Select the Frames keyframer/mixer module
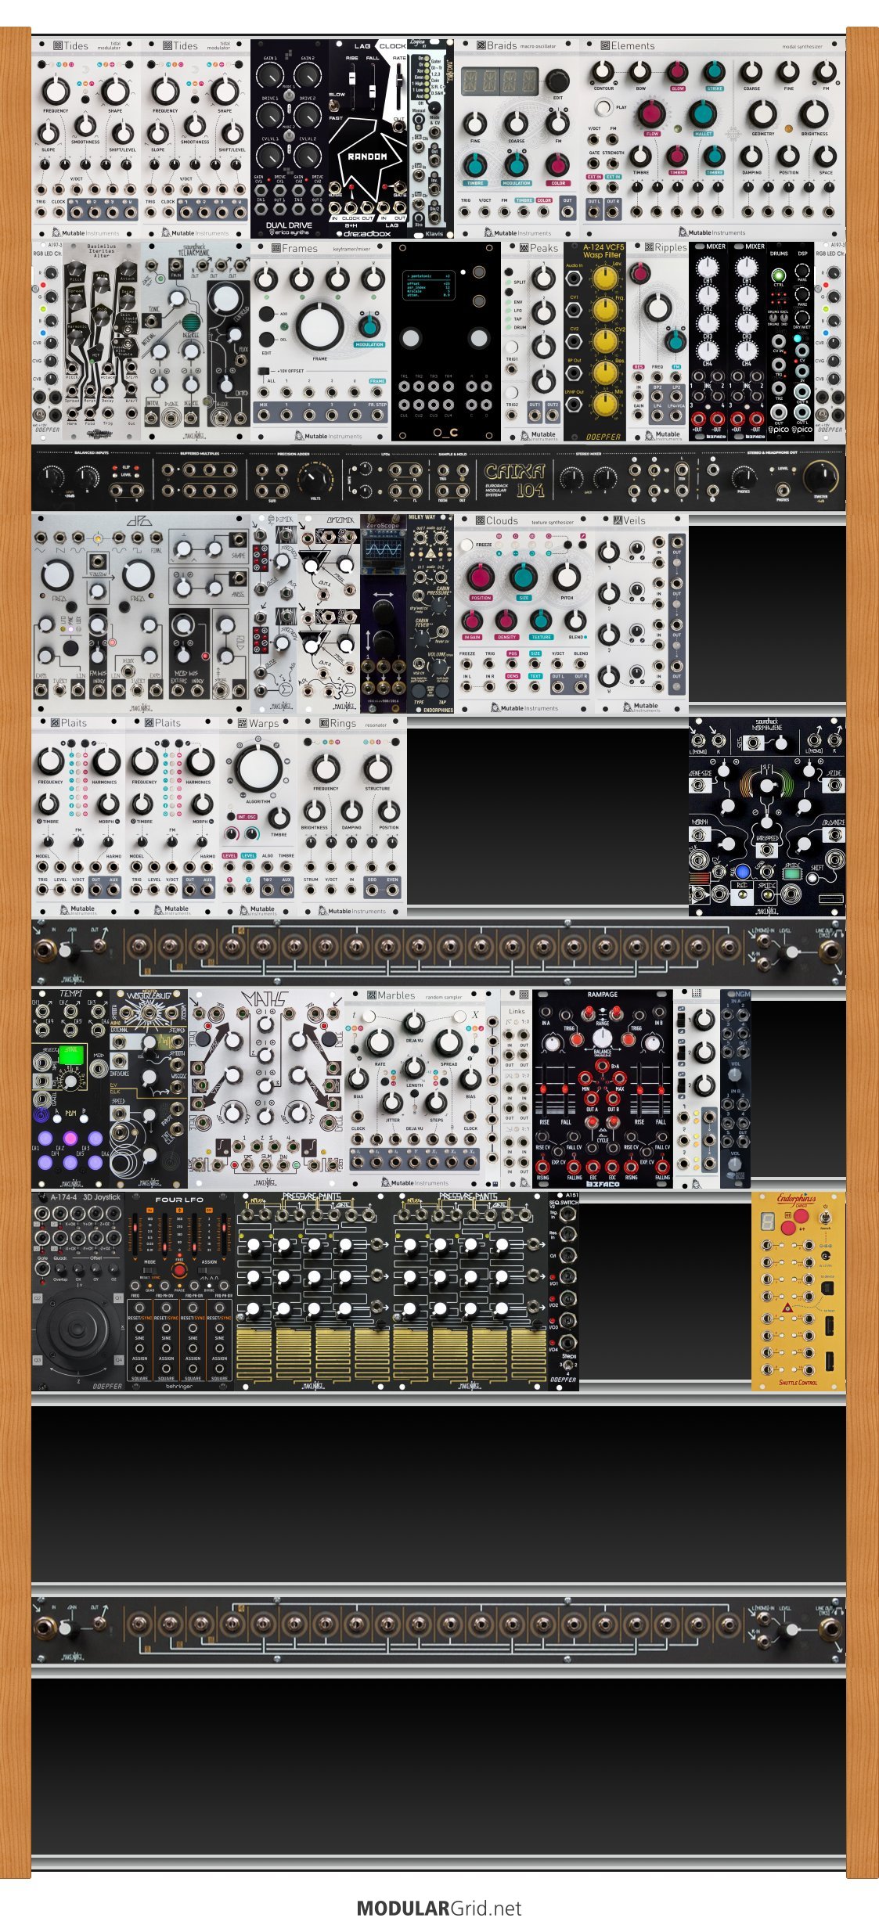Image resolution: width=879 pixels, height=1925 pixels. (x=321, y=341)
